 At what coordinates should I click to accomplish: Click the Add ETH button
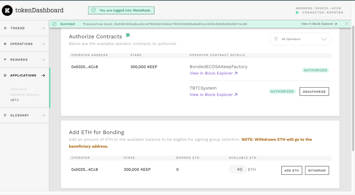(x=292, y=170)
